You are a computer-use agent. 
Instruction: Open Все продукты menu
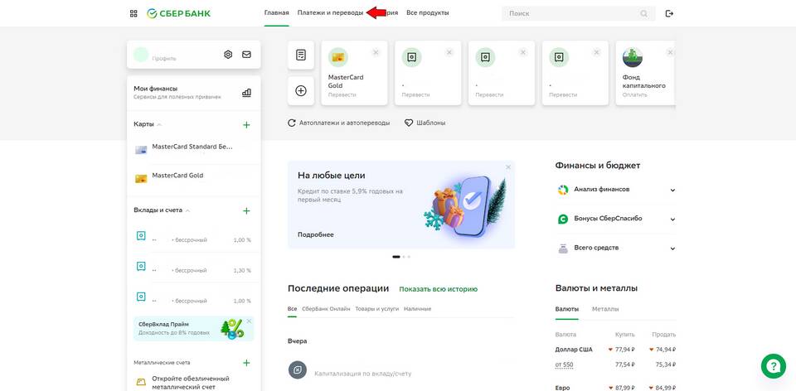(428, 12)
